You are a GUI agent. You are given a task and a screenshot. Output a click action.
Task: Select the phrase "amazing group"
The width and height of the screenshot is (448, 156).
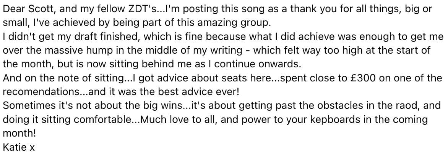coord(237,23)
